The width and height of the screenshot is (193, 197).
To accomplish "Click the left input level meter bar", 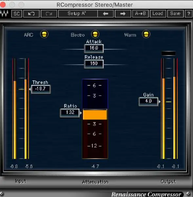I will 15,109.
